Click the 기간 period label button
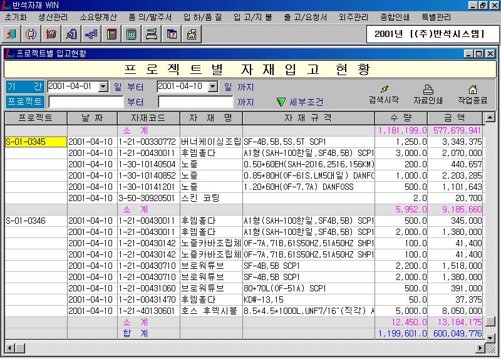The image size is (501, 359). (x=25, y=86)
